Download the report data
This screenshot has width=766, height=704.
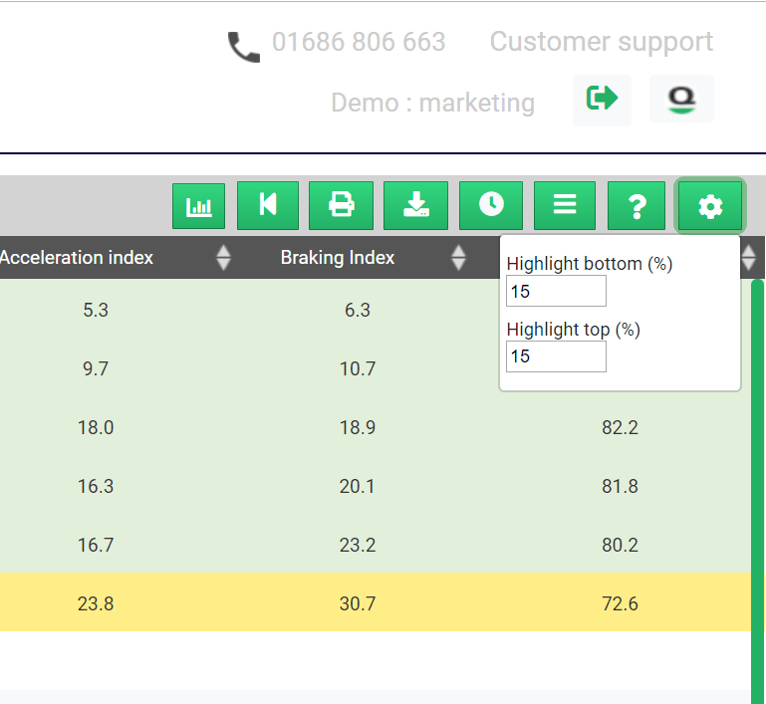415,205
